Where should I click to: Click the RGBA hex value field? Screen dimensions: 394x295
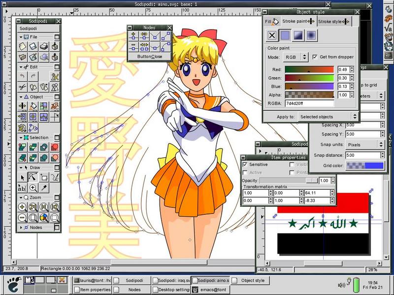point(309,103)
